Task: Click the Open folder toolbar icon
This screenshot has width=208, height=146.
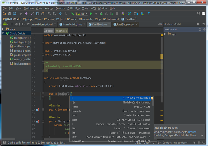Action: point(4,13)
